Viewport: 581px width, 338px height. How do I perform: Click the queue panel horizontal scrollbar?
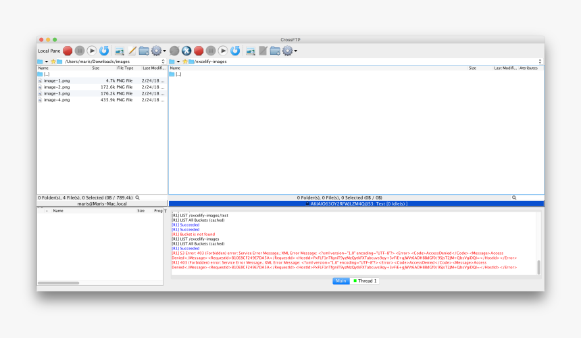59,283
